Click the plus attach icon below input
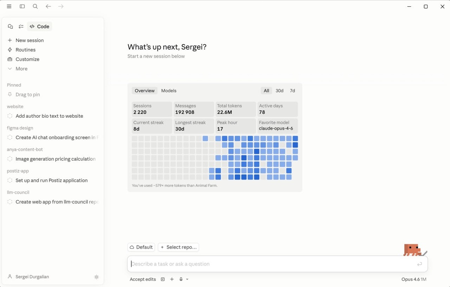Screen dimensions: 450x287 pos(172,279)
